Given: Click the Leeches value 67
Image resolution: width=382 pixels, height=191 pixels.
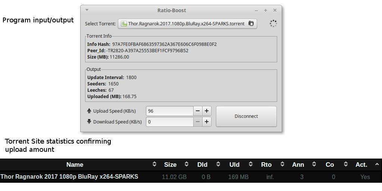Looking at the screenshot, I should pos(111,90).
